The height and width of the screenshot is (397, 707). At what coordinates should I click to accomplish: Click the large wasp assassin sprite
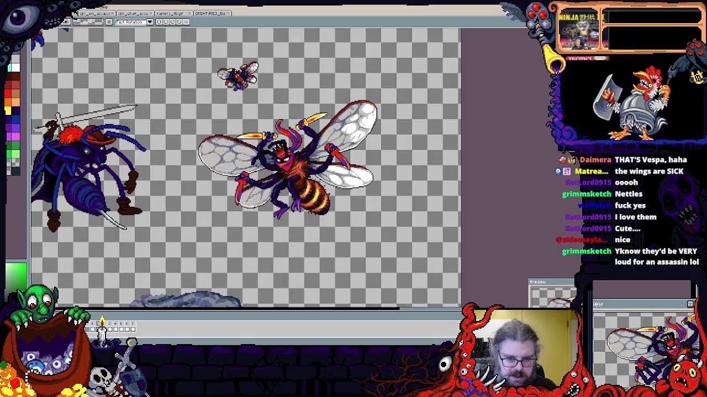pyautogui.click(x=288, y=160)
